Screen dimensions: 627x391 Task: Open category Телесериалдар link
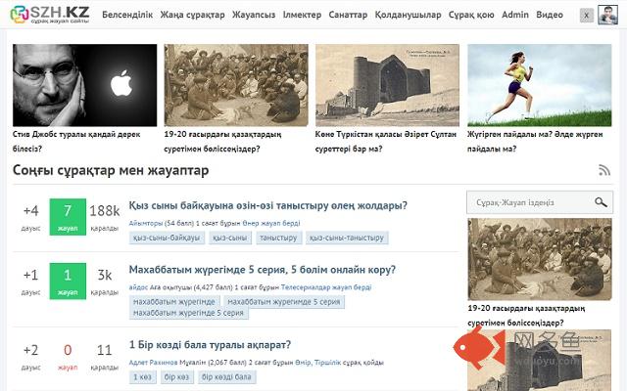pyautogui.click(x=305, y=287)
